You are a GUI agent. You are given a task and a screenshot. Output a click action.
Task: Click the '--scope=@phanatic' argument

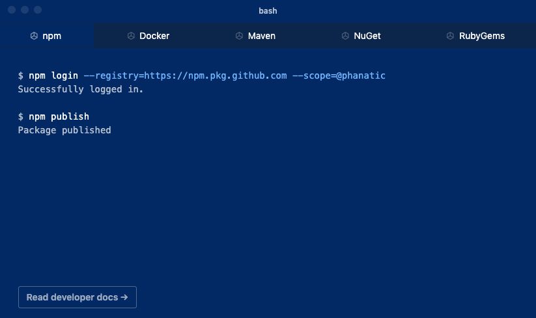coord(339,75)
